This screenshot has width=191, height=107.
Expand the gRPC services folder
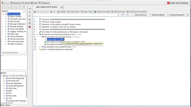pos(4,91)
